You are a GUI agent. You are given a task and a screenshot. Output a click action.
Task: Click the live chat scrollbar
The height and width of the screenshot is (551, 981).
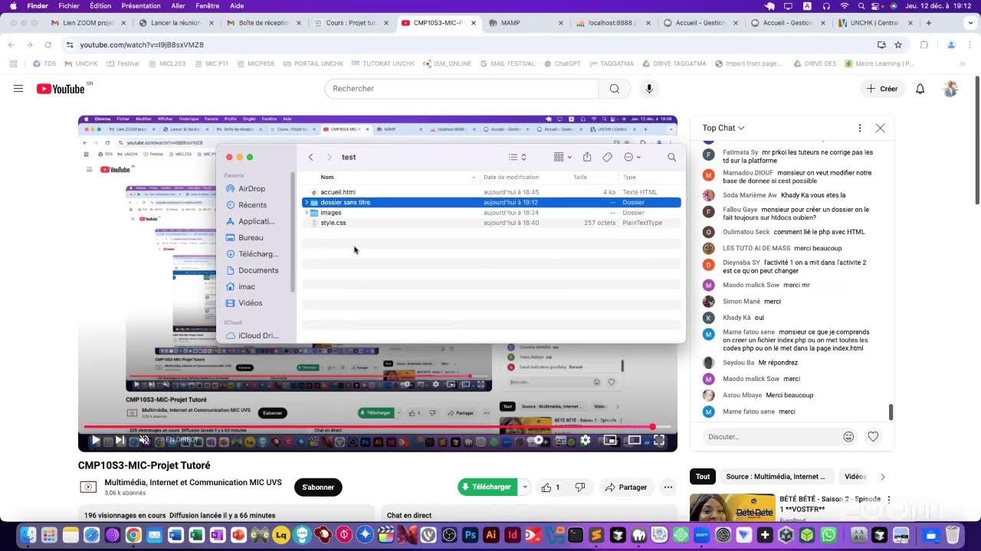891,412
